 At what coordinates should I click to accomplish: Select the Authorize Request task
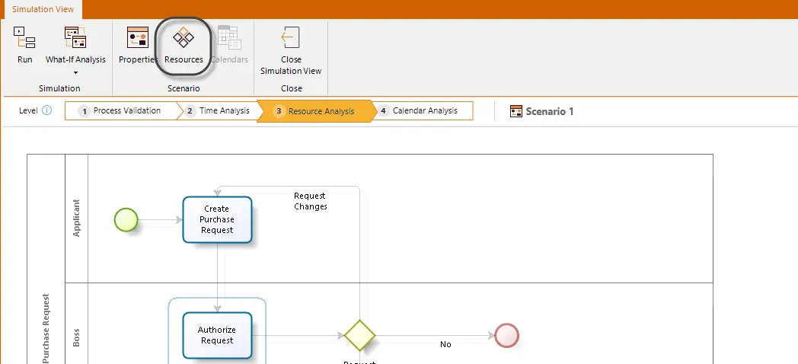click(217, 336)
